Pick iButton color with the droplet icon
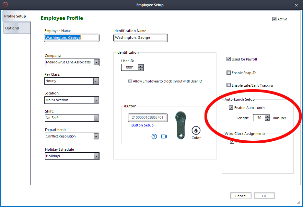The height and width of the screenshot is (207, 303). click(196, 130)
